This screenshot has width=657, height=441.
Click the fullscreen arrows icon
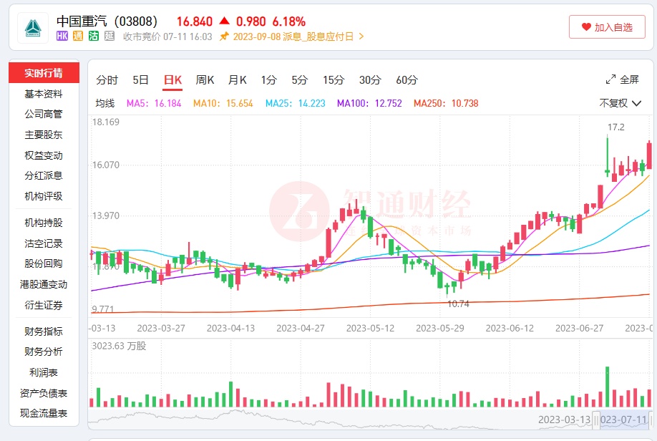click(x=610, y=79)
